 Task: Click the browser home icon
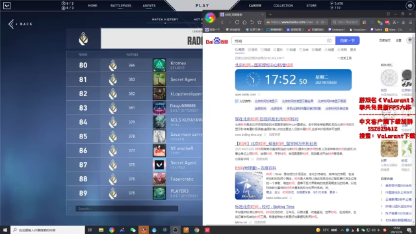(x=244, y=22)
